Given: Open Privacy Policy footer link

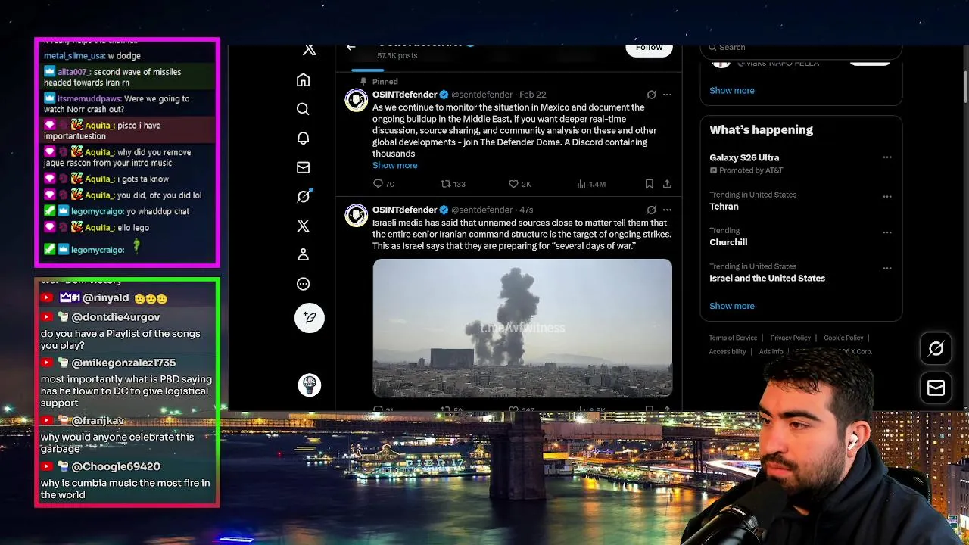Looking at the screenshot, I should 790,338.
